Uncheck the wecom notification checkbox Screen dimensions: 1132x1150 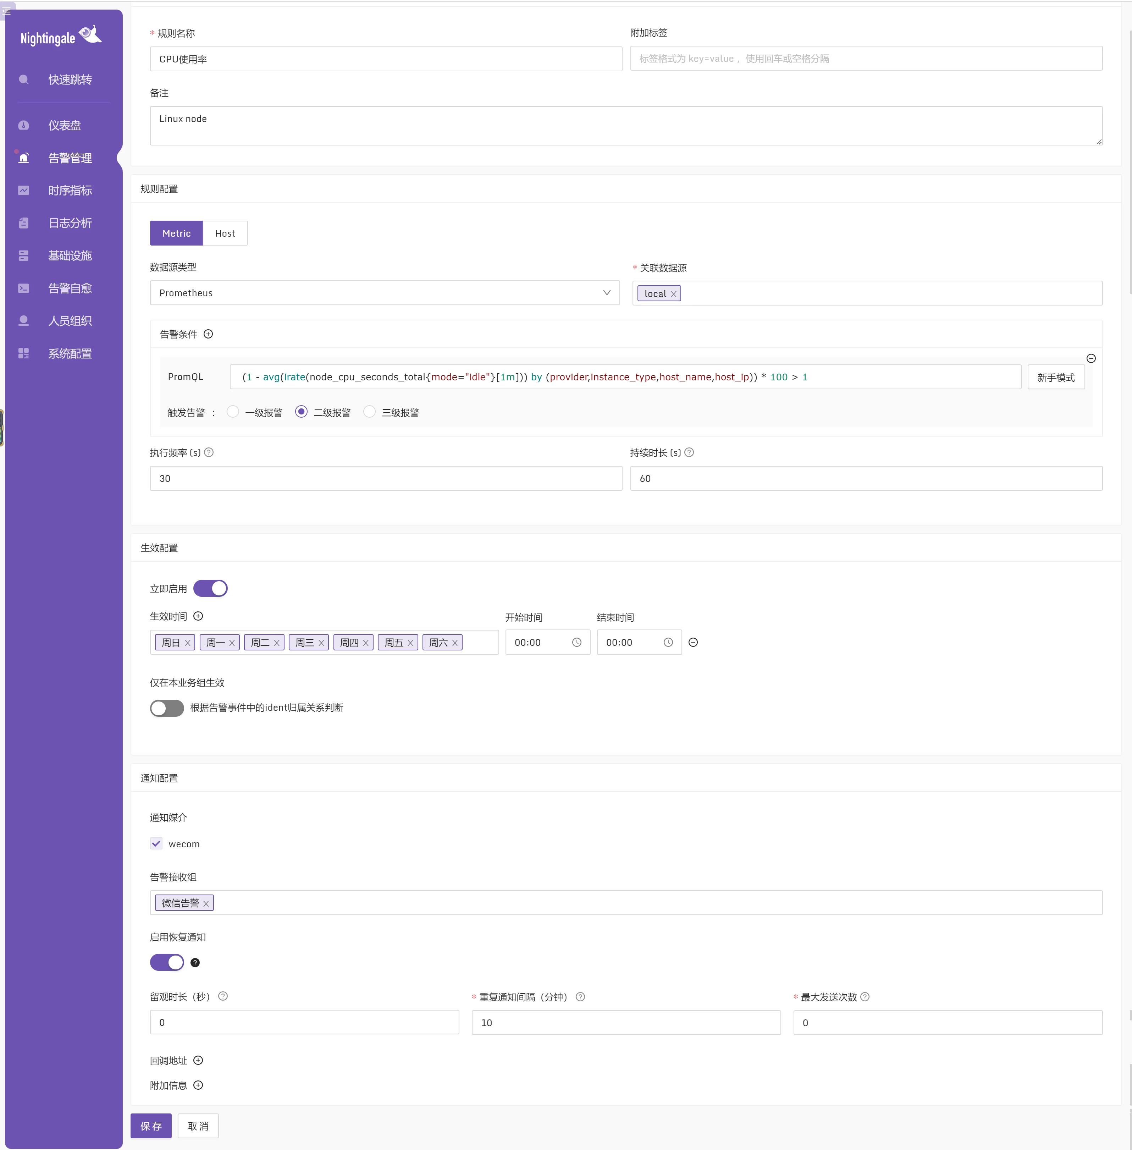point(156,843)
